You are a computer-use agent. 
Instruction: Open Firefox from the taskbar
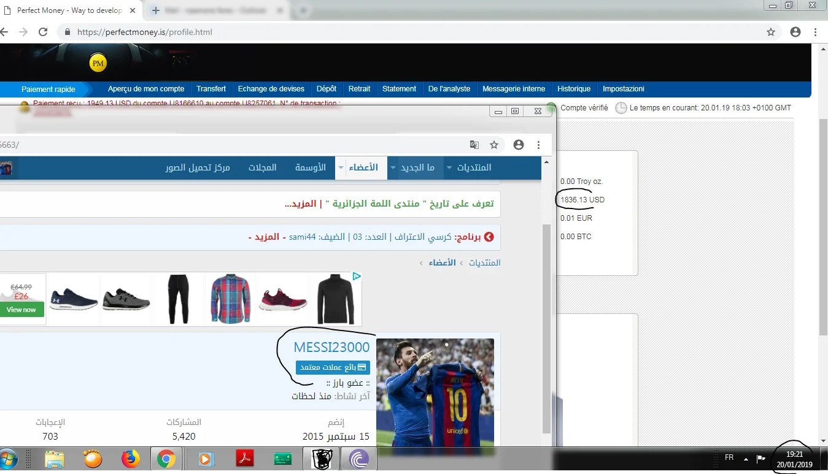click(x=130, y=459)
